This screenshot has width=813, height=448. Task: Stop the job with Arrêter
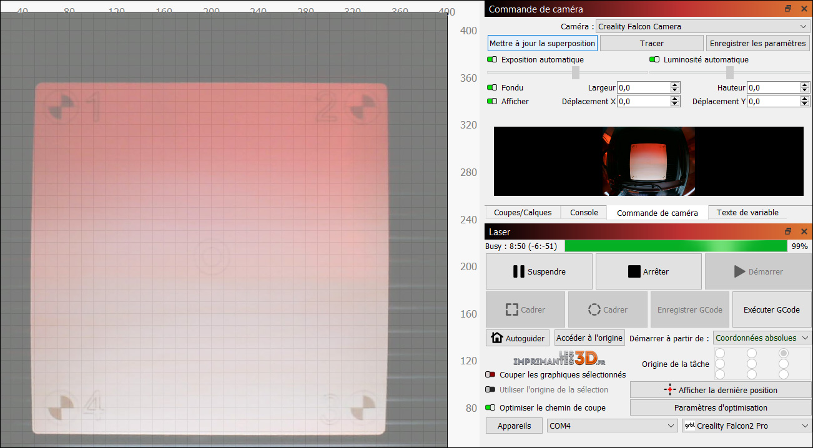pyautogui.click(x=648, y=271)
